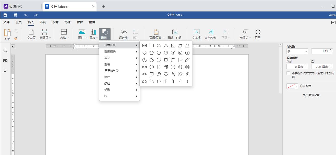
Task: Select the crescent moon shape
Action: pyautogui.click(x=187, y=74)
